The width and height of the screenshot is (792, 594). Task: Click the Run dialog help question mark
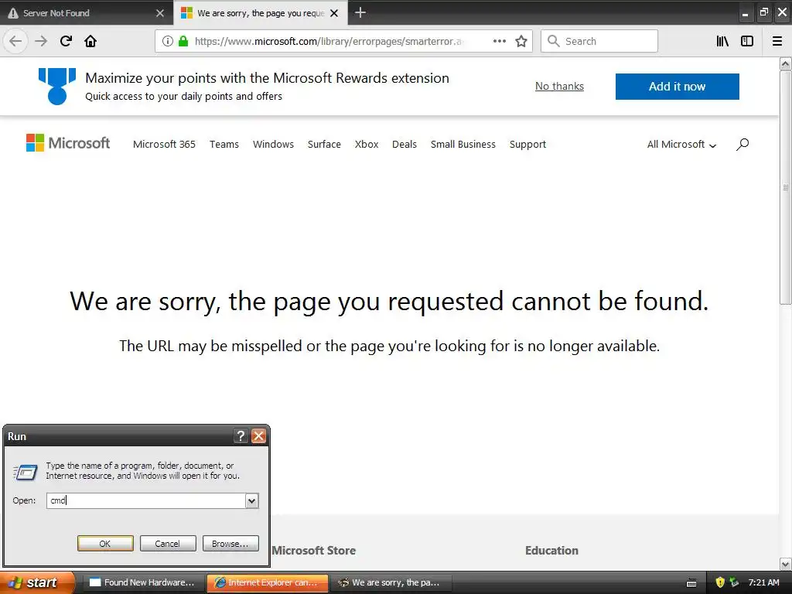pyautogui.click(x=241, y=436)
